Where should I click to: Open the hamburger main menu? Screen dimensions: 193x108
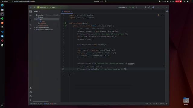(34, 7)
